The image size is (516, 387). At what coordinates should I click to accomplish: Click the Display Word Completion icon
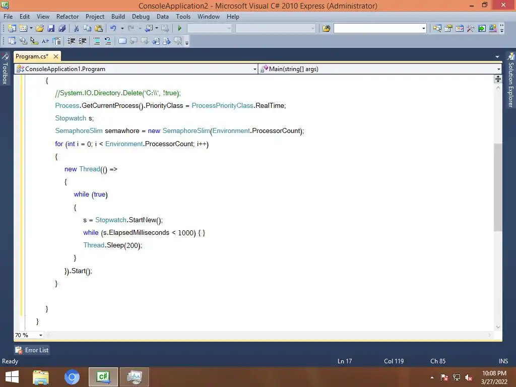[x=45, y=41]
